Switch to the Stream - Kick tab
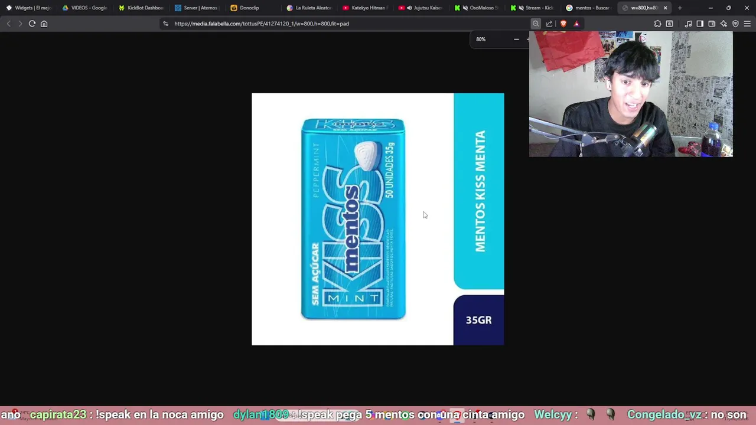 coord(533,8)
